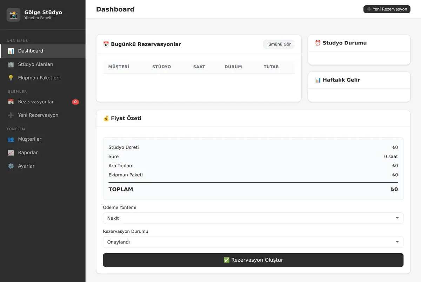Viewport: 421px width, 282px height.
Task: Click the STÜDYO column header
Action: 161,67
